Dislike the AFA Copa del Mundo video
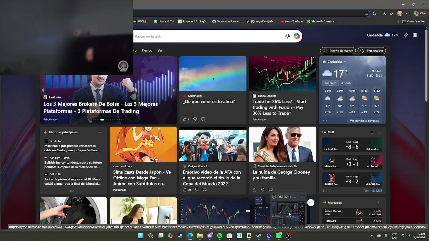The width and height of the screenshot is (429, 241). pyautogui.click(x=197, y=190)
